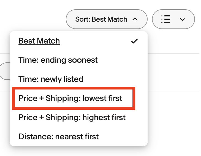
Task: Choose the 'newly listed' entry in the sort menu
Action: click(51, 79)
